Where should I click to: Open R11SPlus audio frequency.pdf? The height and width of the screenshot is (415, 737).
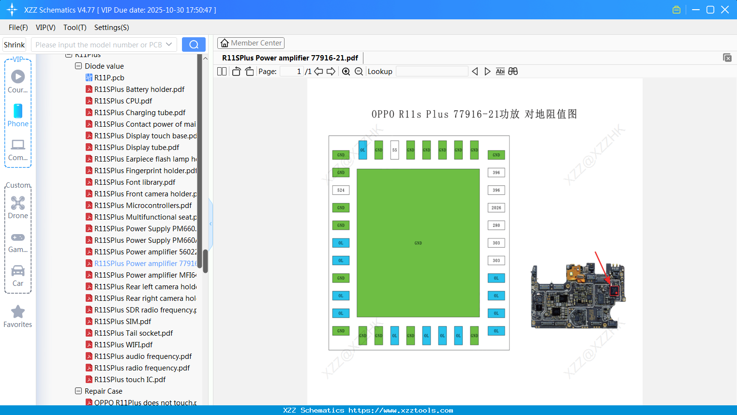pos(143,356)
